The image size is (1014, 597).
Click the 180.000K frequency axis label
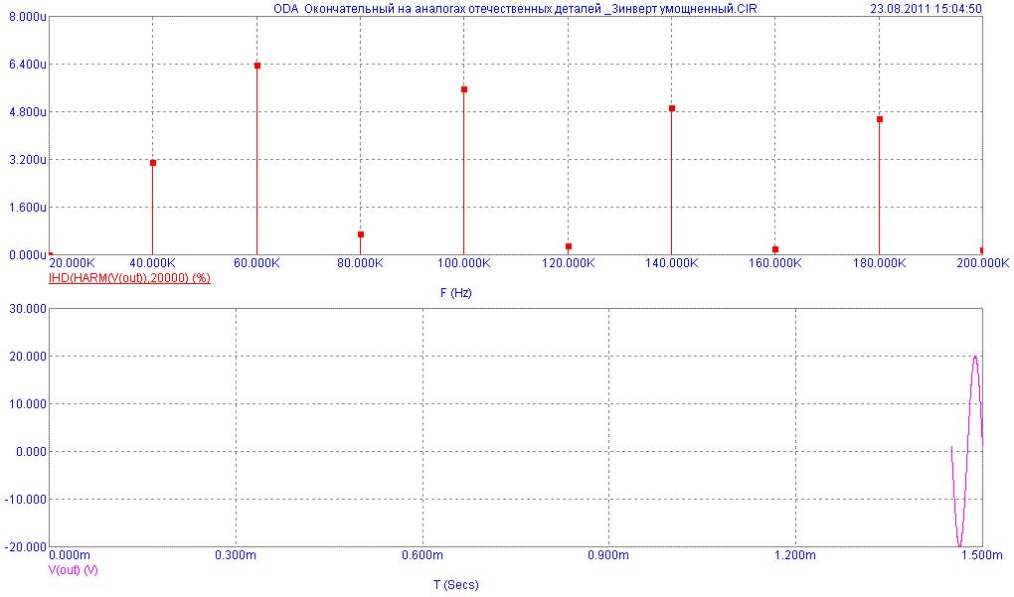pyautogui.click(x=880, y=263)
